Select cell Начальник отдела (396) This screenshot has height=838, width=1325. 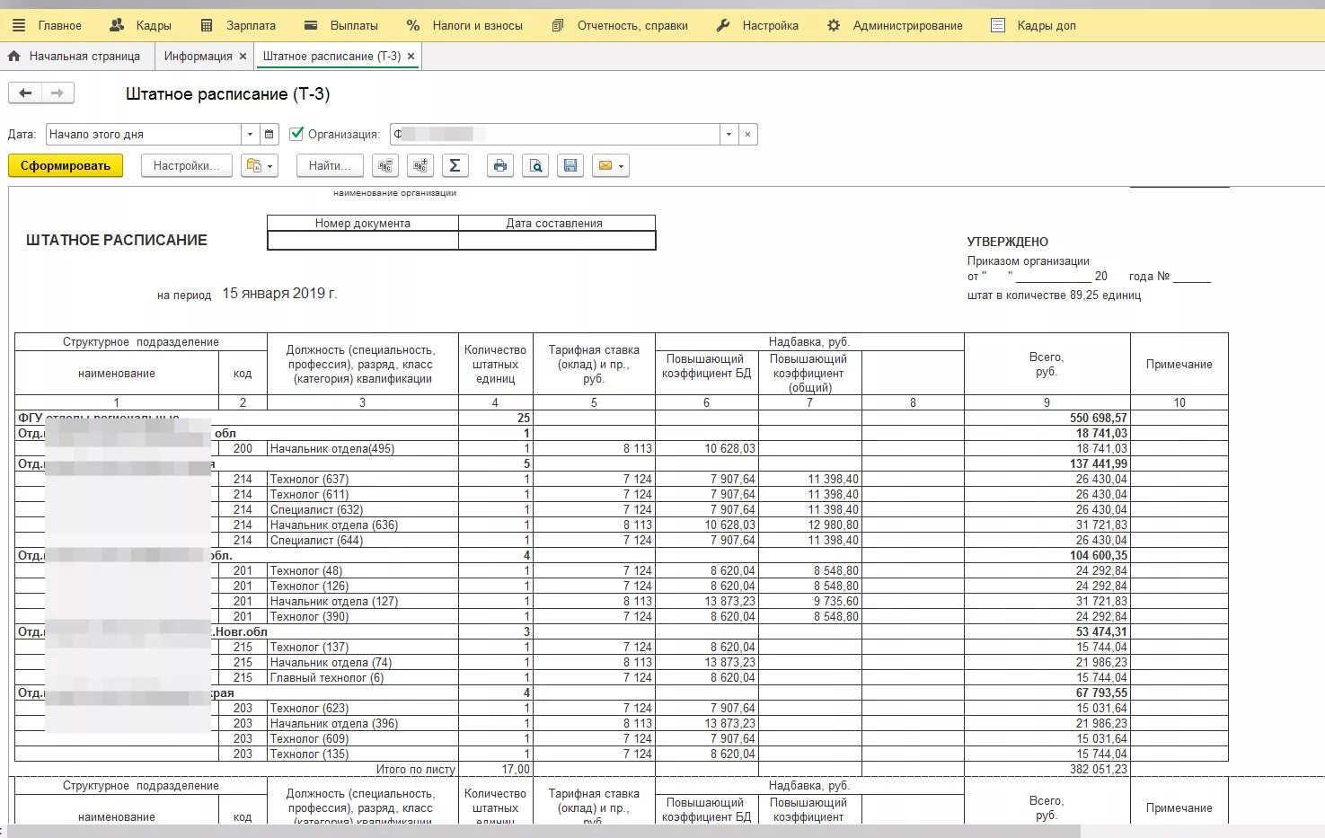pos(363,724)
